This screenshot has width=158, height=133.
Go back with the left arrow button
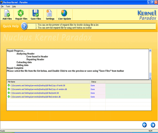[x=144, y=125]
